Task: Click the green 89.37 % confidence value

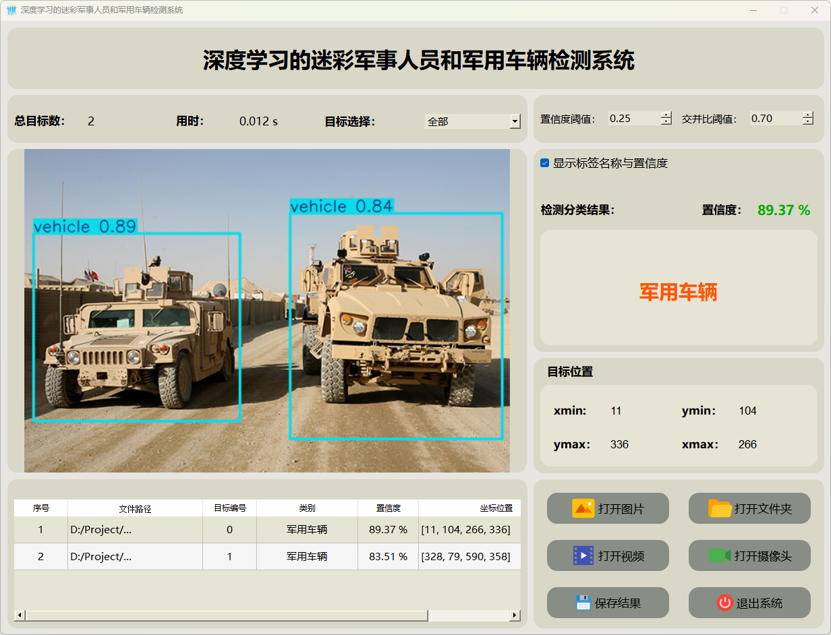Action: (x=784, y=210)
